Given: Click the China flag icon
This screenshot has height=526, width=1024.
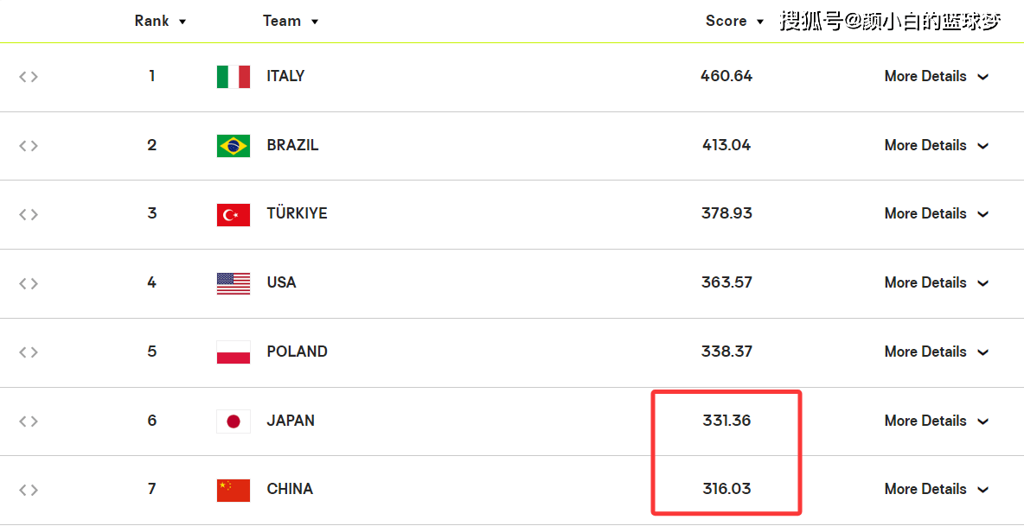Looking at the screenshot, I should tap(234, 490).
